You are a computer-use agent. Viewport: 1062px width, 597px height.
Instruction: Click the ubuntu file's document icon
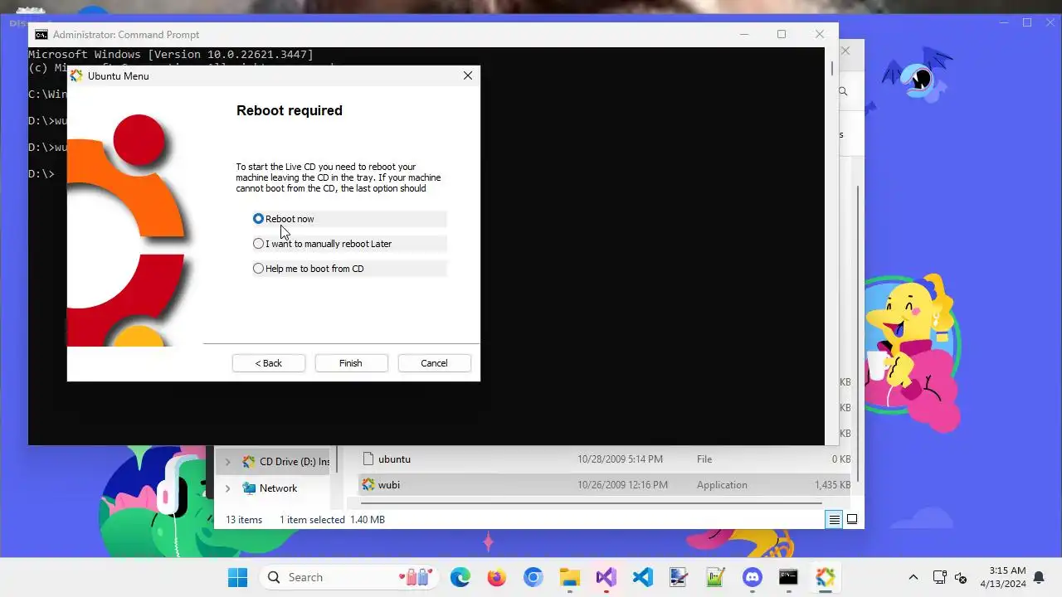[368, 459]
